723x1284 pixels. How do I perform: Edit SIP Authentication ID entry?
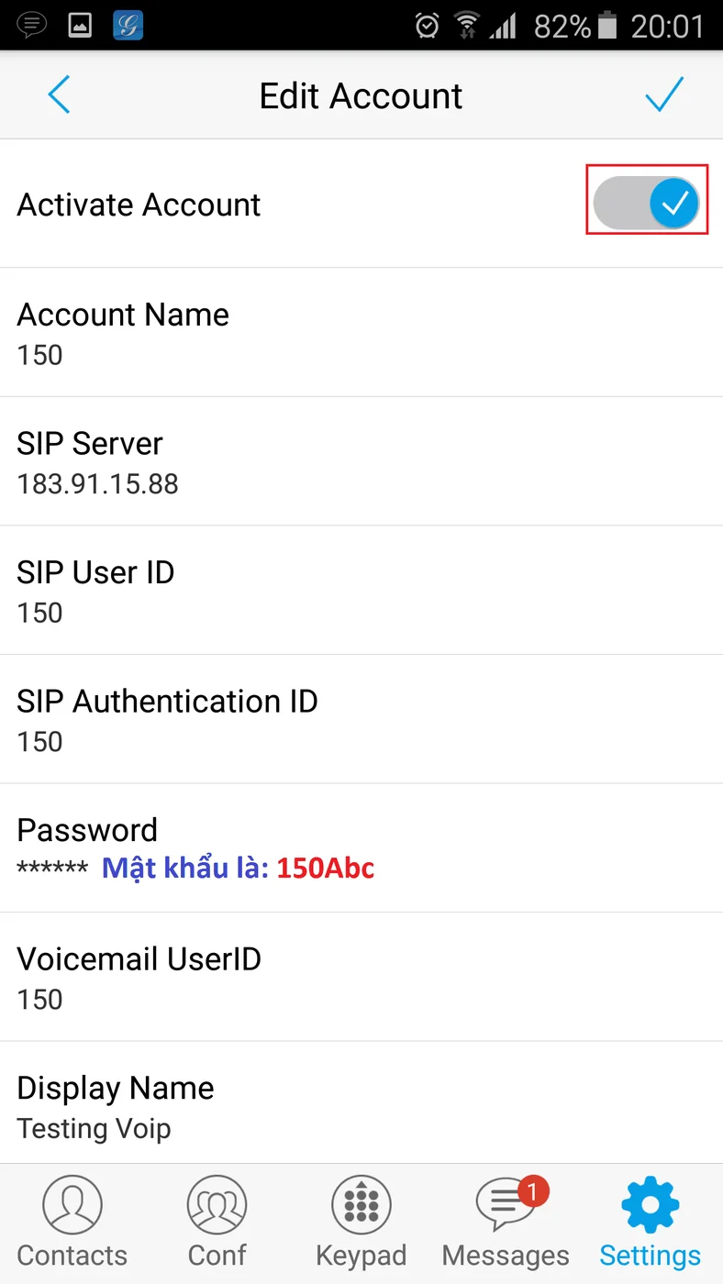point(361,720)
